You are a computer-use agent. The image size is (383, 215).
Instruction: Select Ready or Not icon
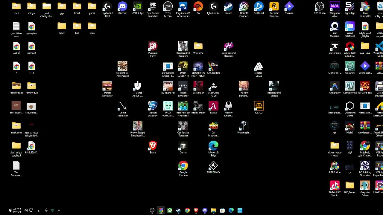pos(198,107)
